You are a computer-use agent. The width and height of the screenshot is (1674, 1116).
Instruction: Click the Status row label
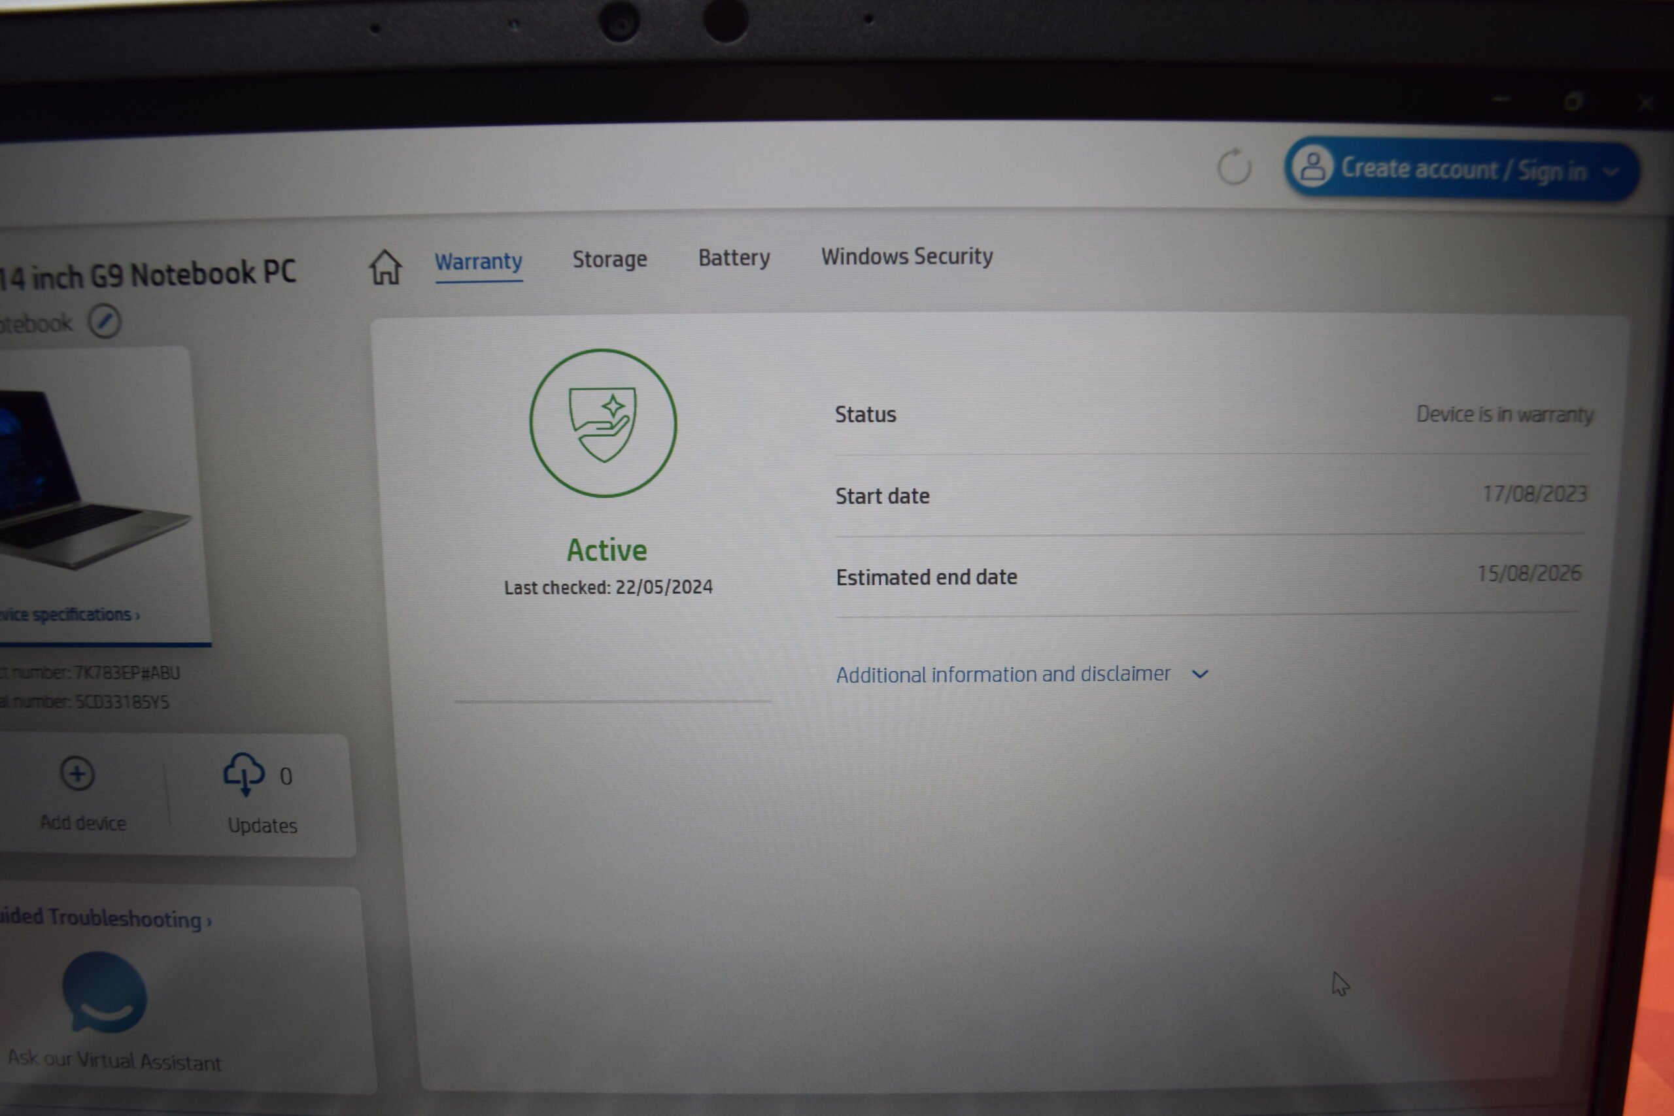(x=866, y=414)
